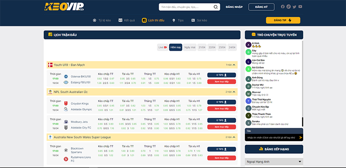346x168 pixels.
Task: Watch live the Odense BK(U19) match
Action: [221, 81]
